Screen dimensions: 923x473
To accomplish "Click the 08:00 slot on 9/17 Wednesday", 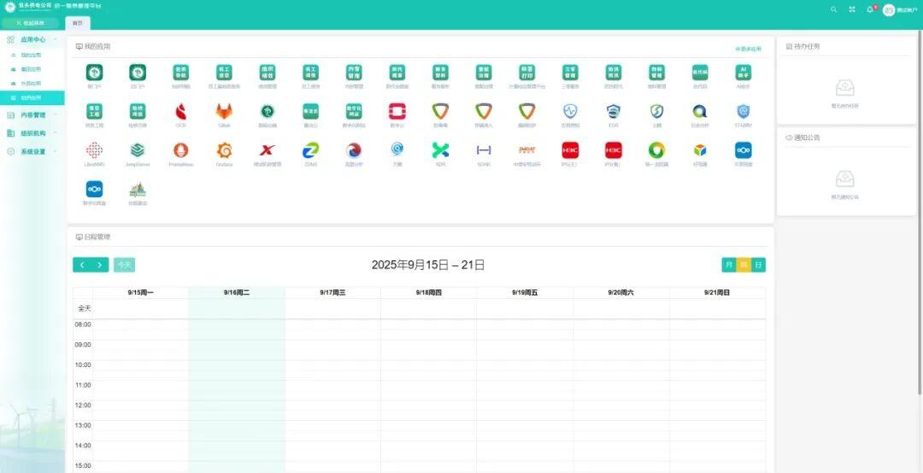I will 332,325.
